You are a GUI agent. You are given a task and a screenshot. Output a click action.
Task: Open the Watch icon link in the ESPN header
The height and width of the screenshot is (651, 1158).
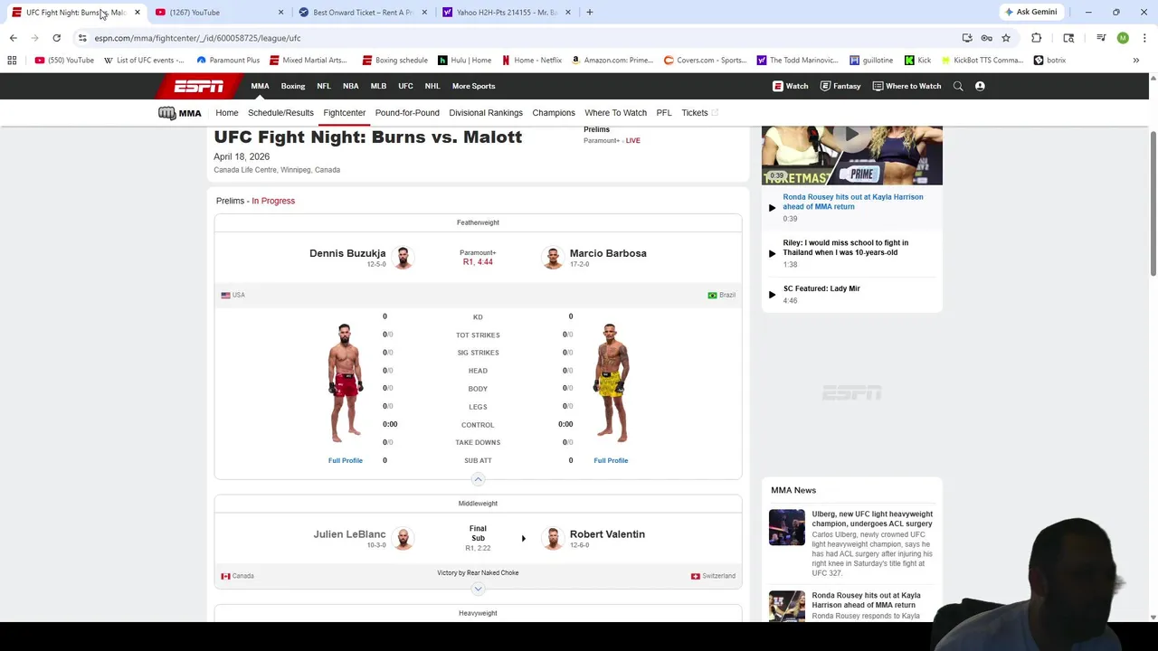click(x=790, y=86)
